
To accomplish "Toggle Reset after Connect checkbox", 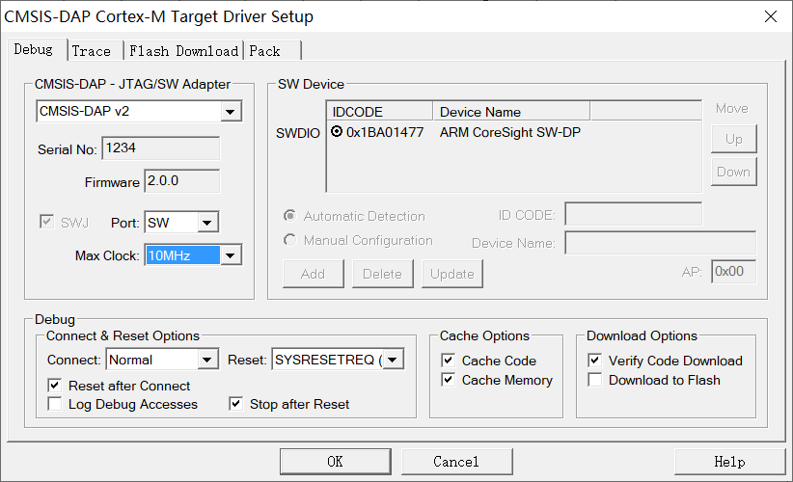I will [55, 386].
